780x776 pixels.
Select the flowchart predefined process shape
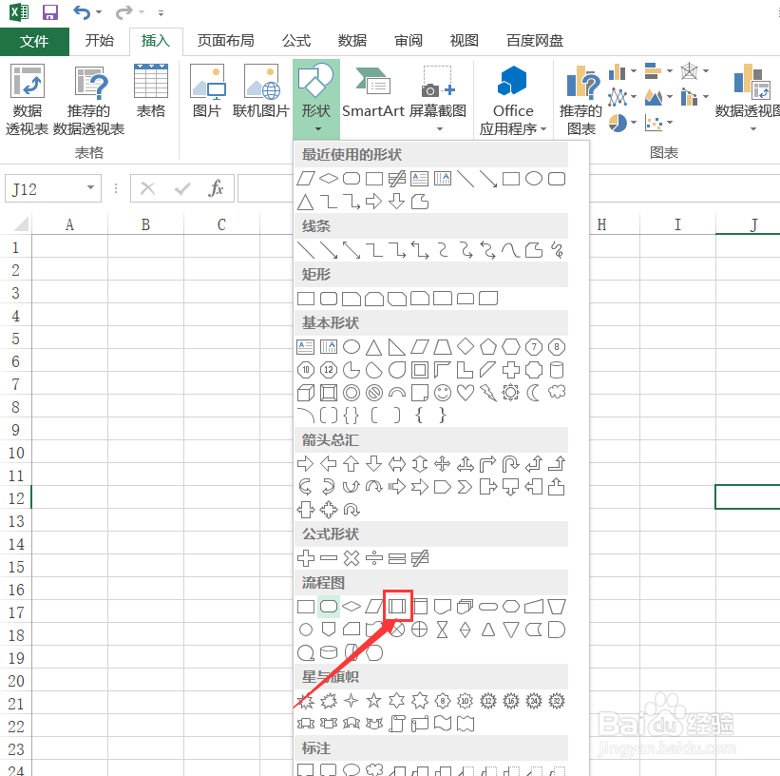pyautogui.click(x=397, y=606)
